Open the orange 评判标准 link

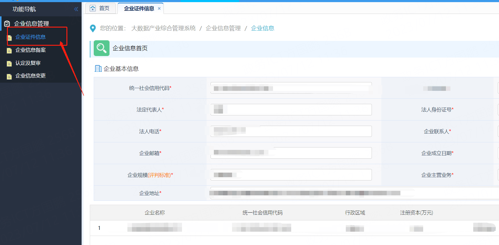pos(160,175)
